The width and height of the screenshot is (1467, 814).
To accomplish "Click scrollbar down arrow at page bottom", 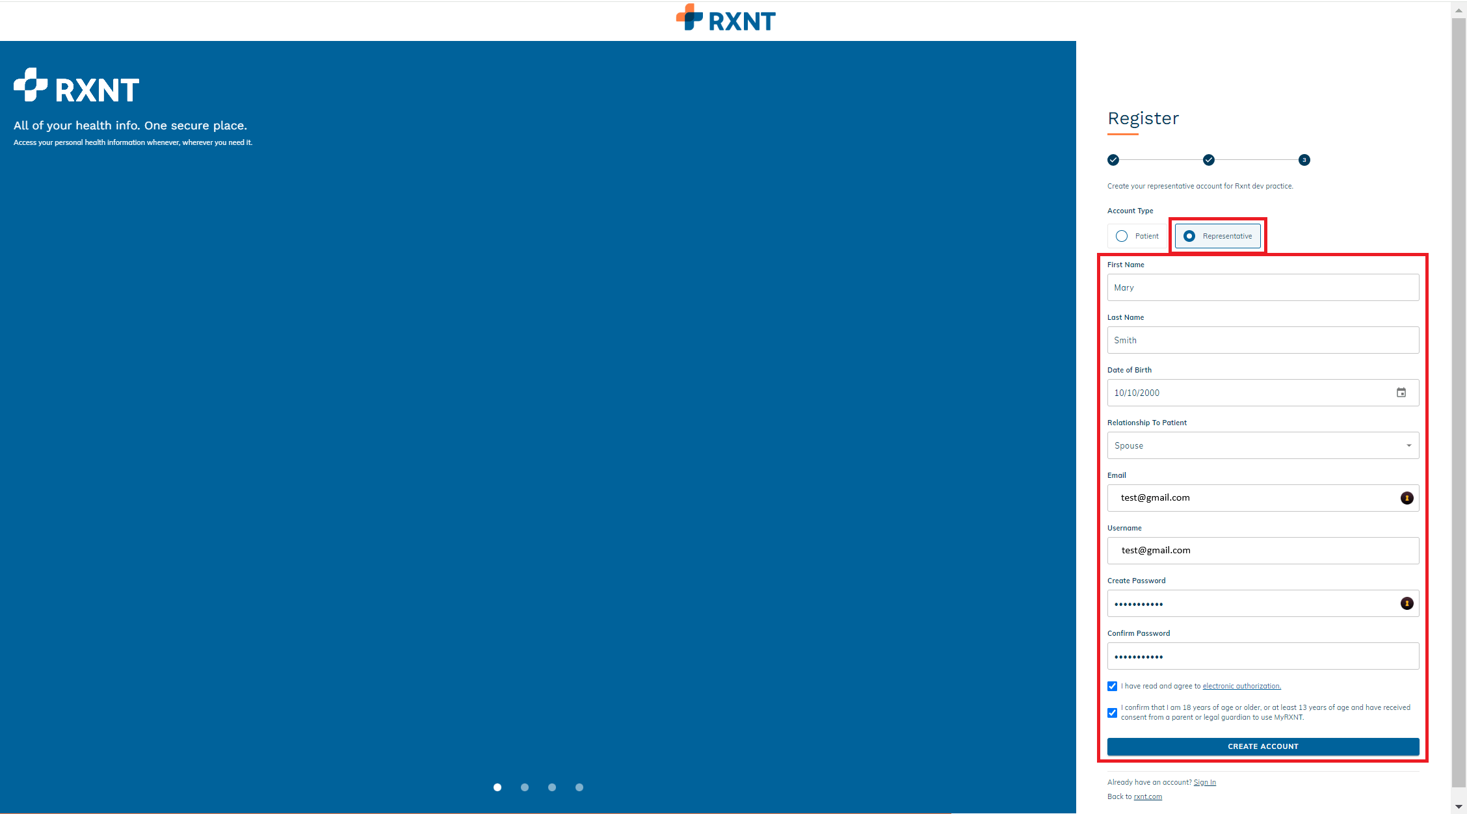I will pos(1459,807).
